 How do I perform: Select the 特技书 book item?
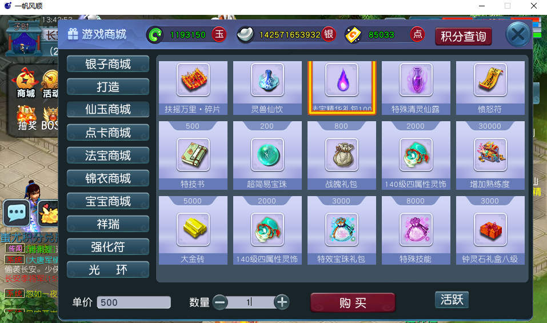click(x=193, y=155)
